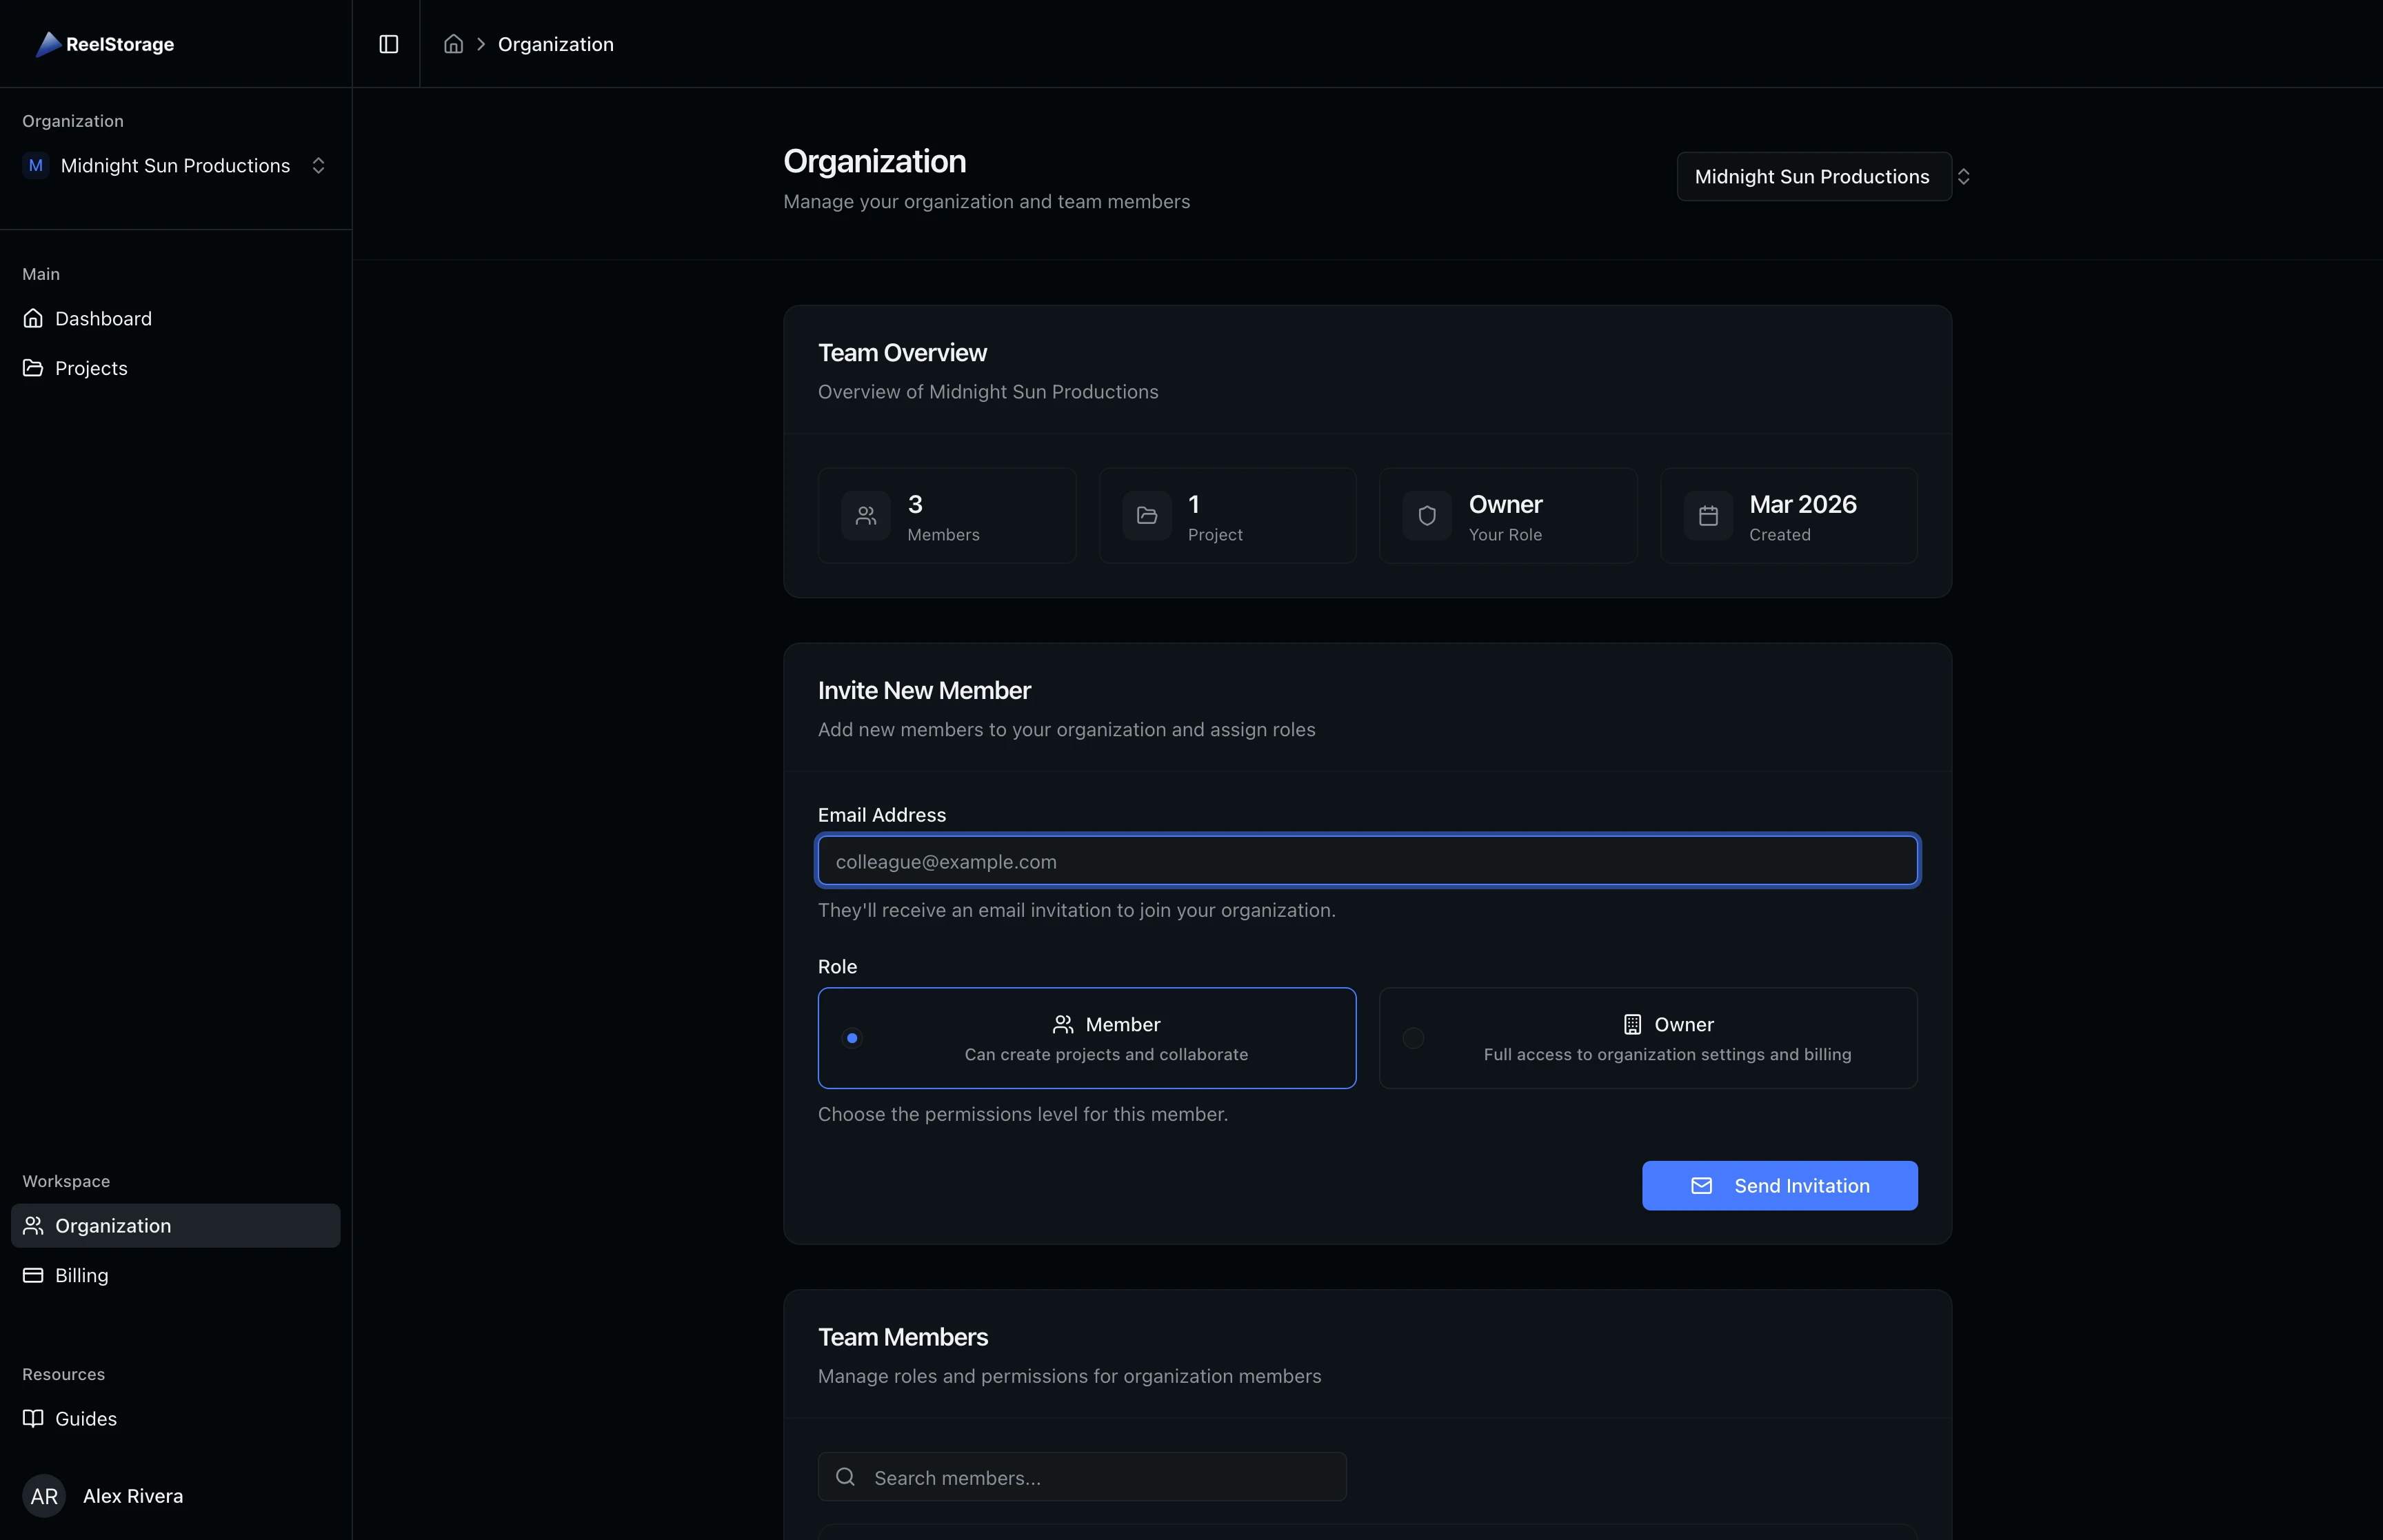Click the Members people icon
Image resolution: width=2383 pixels, height=1540 pixels.
[x=866, y=516]
